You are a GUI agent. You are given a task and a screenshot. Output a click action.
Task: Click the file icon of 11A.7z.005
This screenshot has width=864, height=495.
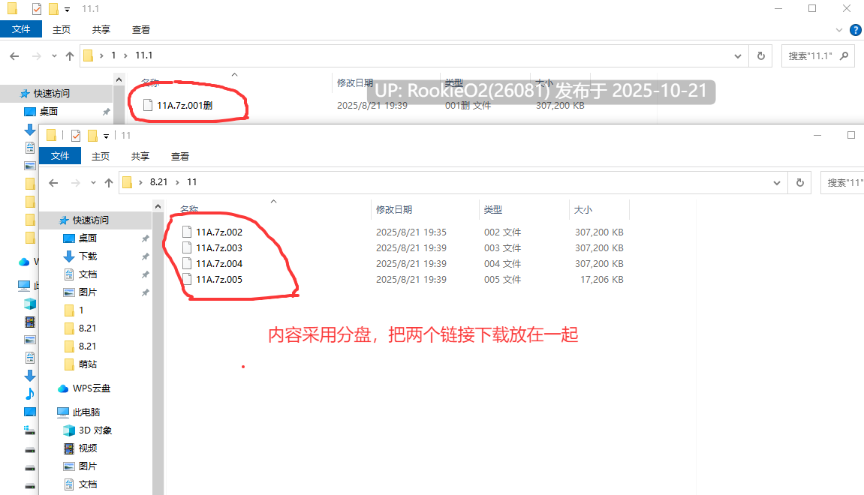187,279
